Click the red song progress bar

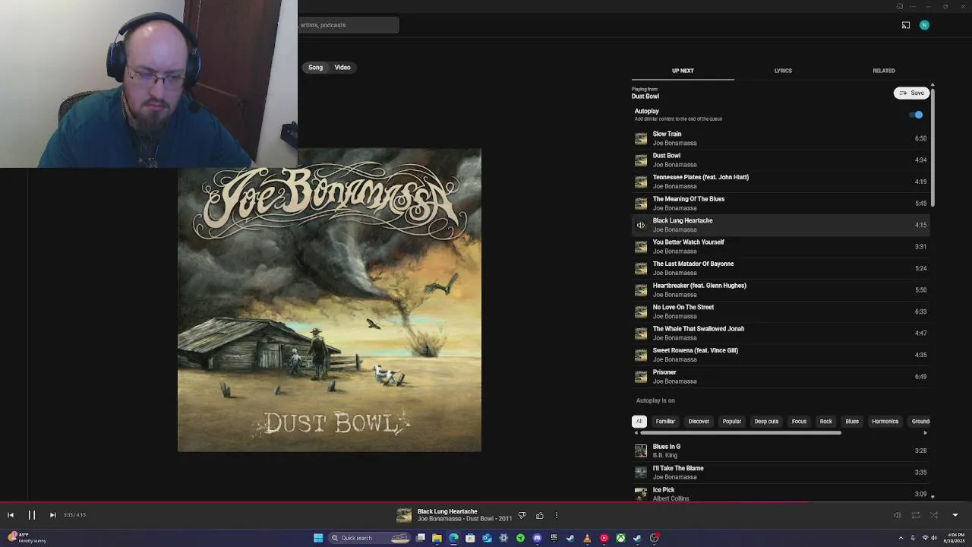[486, 502]
